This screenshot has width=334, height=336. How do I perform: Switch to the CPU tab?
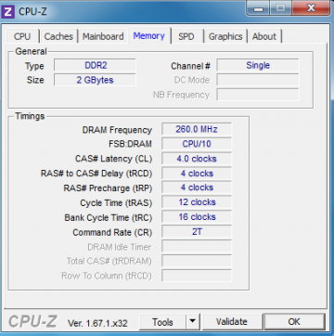point(22,36)
